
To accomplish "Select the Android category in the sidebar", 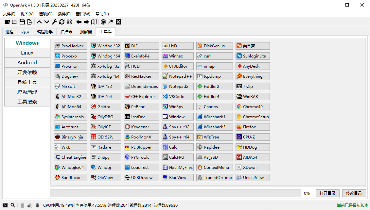I will coord(27,63).
